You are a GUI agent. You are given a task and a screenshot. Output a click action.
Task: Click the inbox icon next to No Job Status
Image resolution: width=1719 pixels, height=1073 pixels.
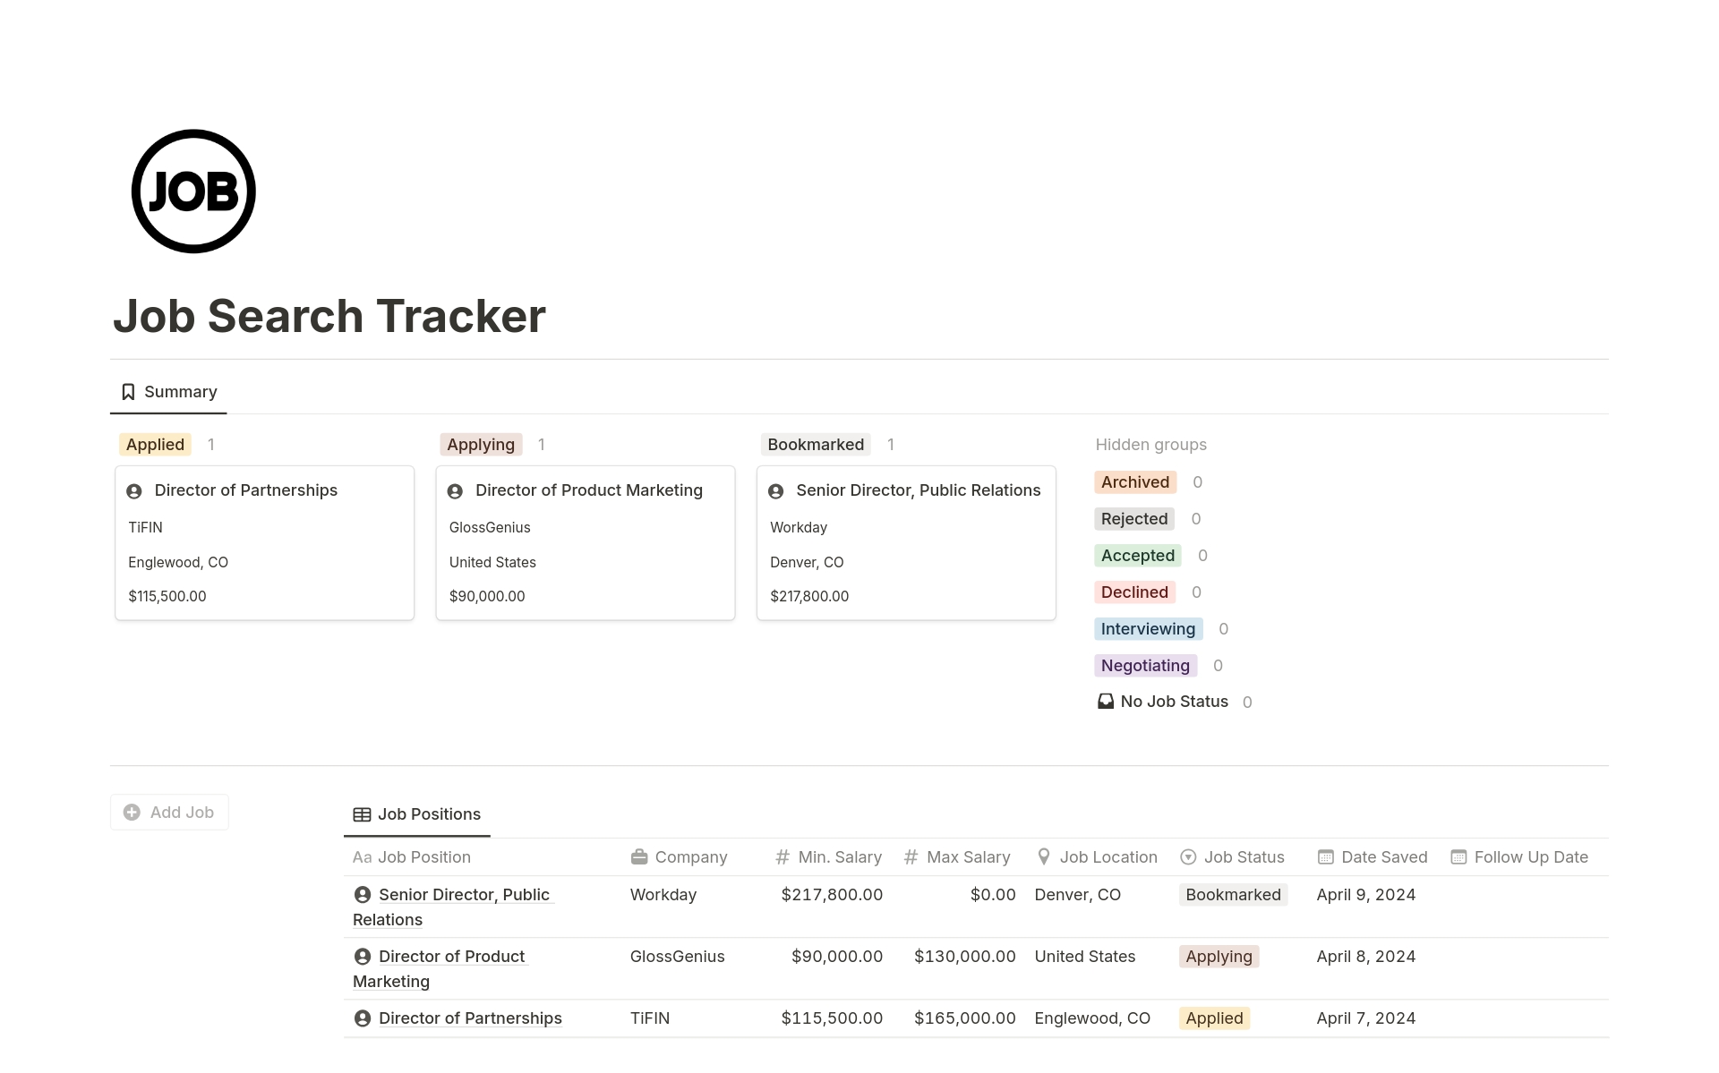tap(1106, 702)
